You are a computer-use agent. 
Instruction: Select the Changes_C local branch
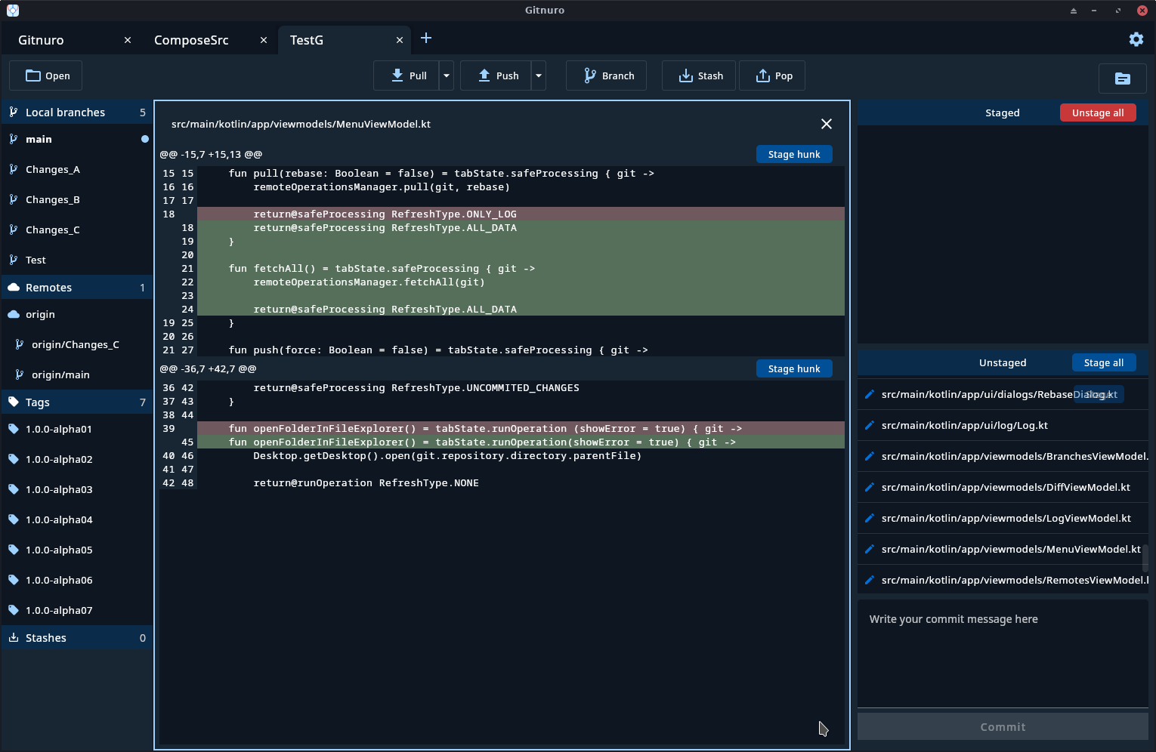[77, 230]
